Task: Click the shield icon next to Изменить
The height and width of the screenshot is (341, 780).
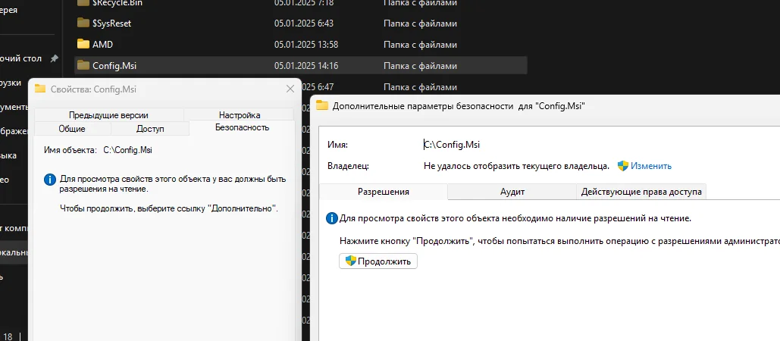Action: click(x=623, y=166)
